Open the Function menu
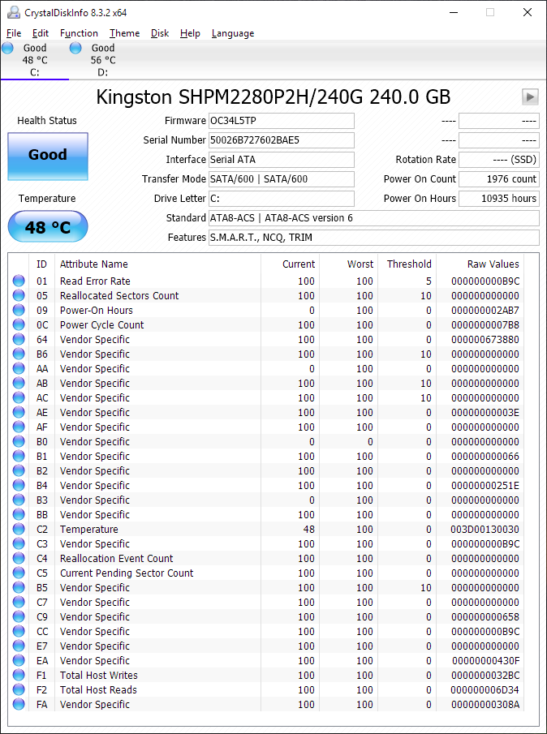This screenshot has width=547, height=734. [79, 33]
